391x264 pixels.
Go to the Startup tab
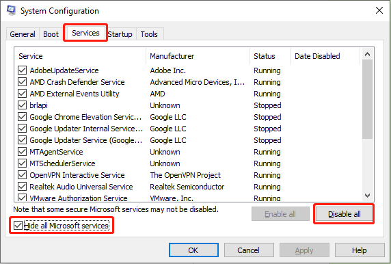coord(120,34)
